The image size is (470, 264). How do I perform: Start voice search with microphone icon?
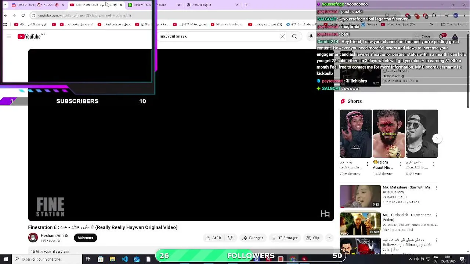[x=311, y=36]
